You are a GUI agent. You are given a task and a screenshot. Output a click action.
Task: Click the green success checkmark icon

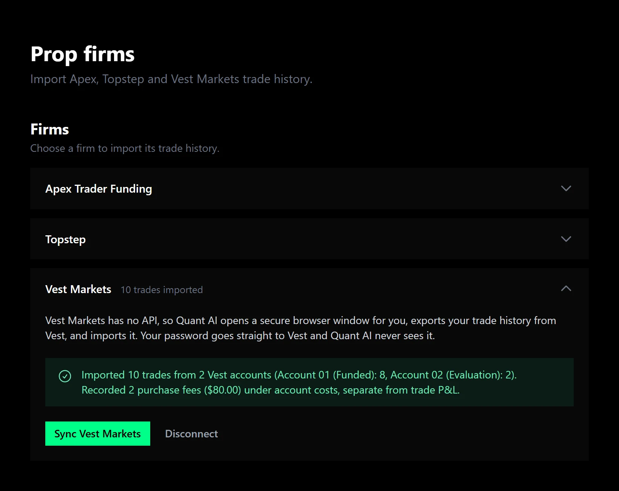click(65, 376)
